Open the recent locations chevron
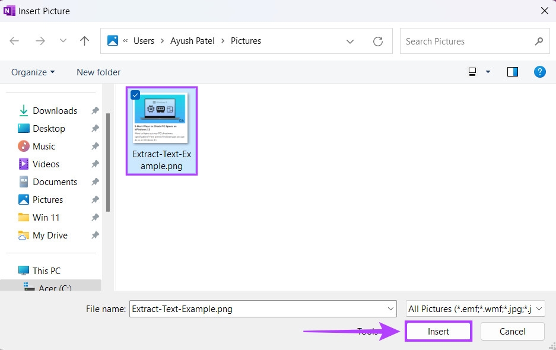Viewport: 556px width, 350px height. (x=63, y=41)
